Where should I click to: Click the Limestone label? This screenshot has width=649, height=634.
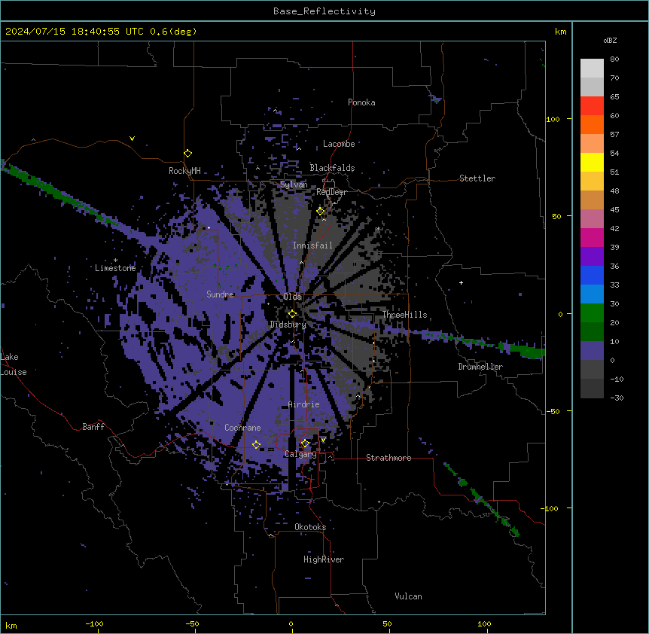(x=115, y=268)
